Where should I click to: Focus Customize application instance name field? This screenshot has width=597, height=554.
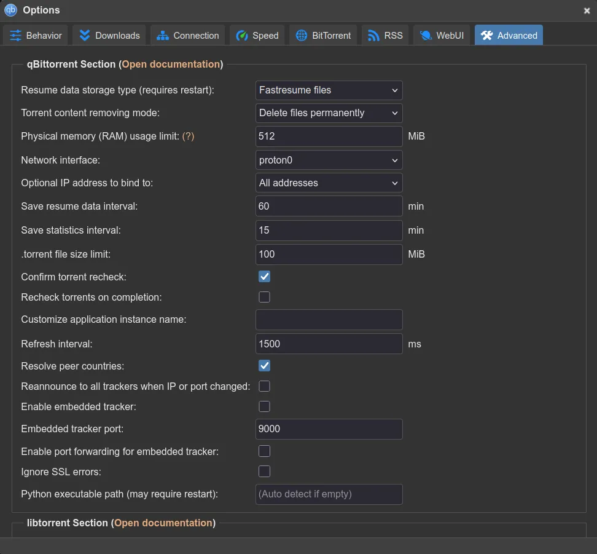(x=329, y=320)
